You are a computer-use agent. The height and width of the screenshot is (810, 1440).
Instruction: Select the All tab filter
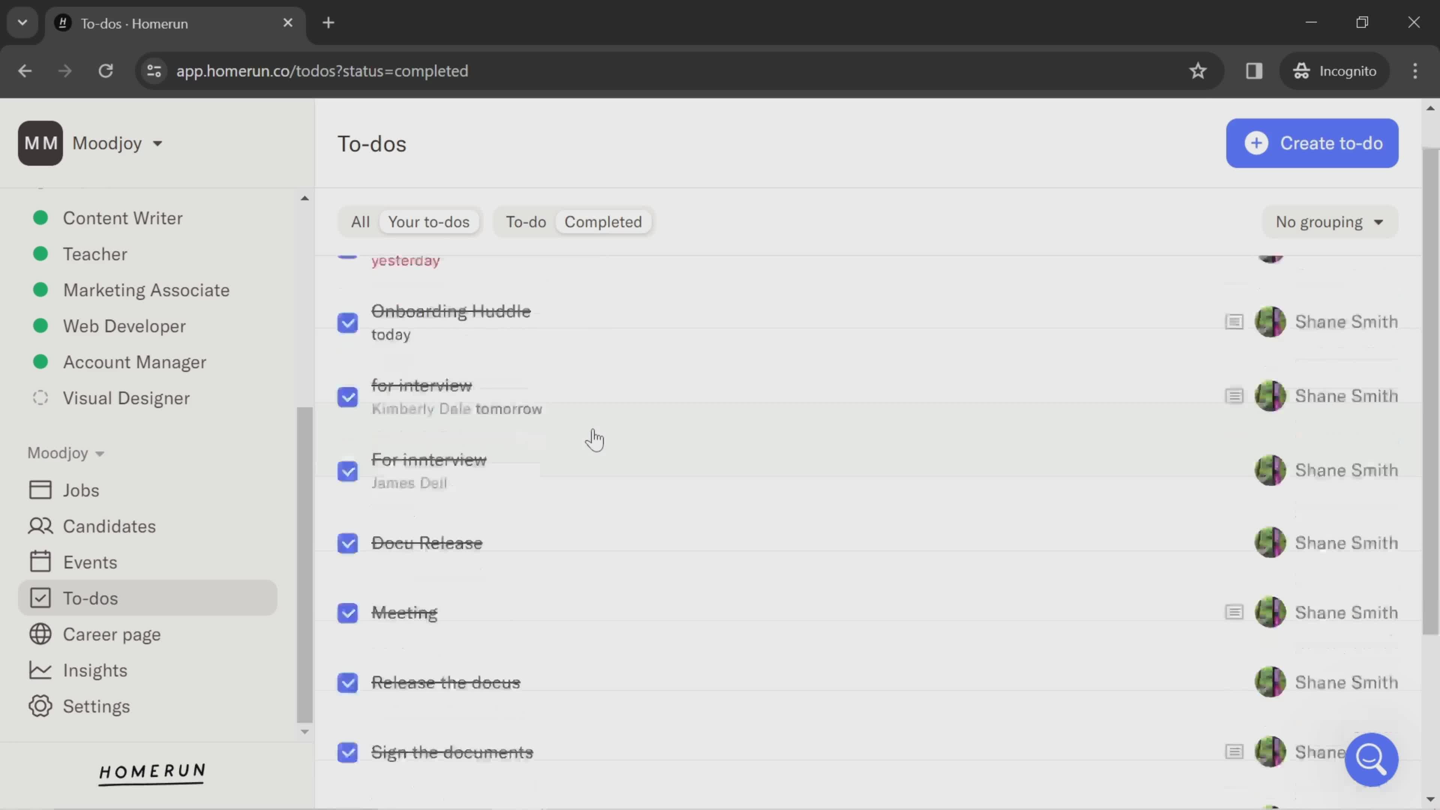coord(360,222)
